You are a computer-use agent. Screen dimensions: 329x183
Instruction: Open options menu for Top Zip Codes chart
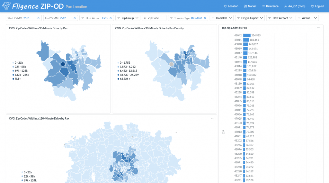(x=318, y=28)
